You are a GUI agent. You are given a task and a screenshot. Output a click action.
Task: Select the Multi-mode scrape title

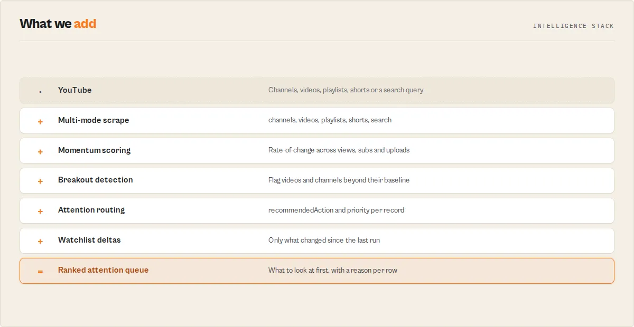point(94,120)
